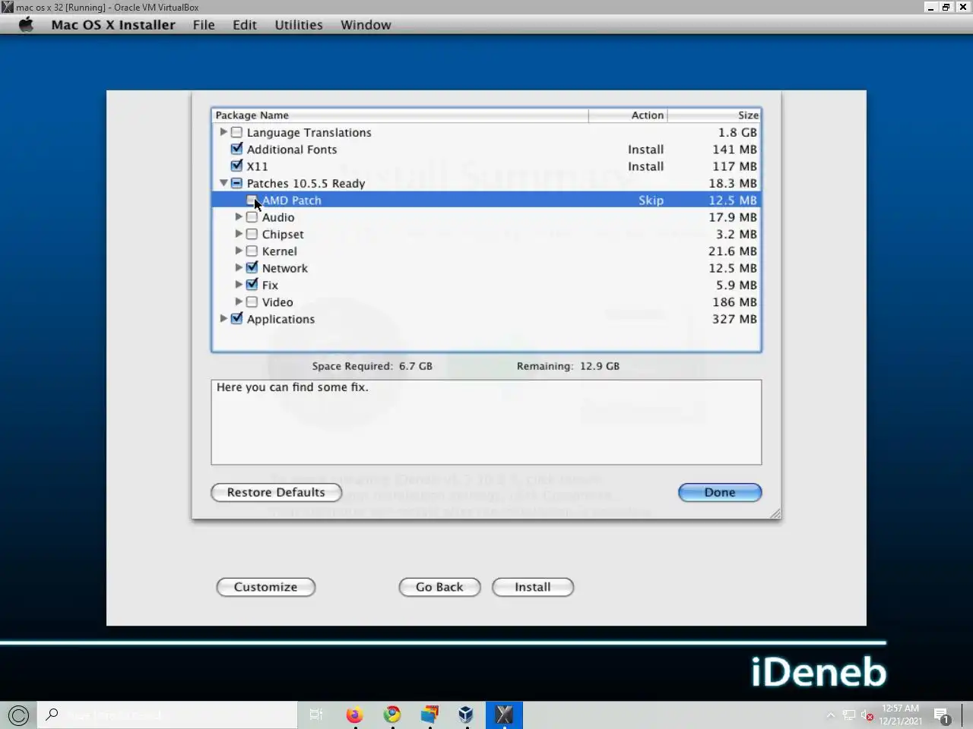Open the notification center icon
973x729 pixels.
(x=943, y=715)
